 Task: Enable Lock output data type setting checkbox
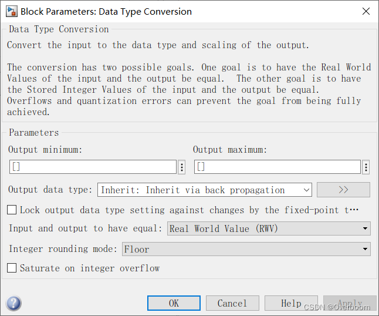12,210
